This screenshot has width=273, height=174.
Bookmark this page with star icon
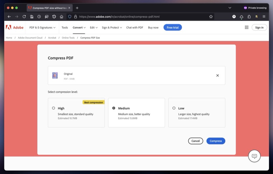pyautogui.click(x=211, y=17)
